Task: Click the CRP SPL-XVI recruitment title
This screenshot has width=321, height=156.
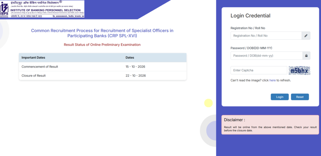Action: pos(102,33)
